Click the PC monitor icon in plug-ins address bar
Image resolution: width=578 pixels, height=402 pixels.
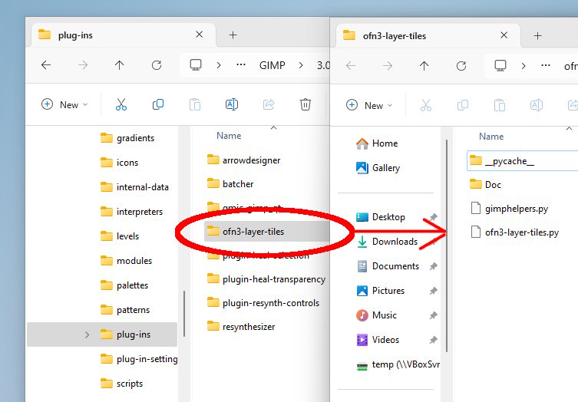pyautogui.click(x=196, y=65)
